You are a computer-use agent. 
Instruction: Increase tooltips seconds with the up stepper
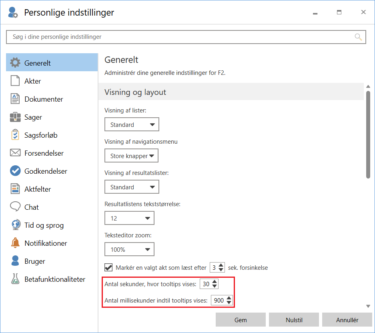(215, 281)
